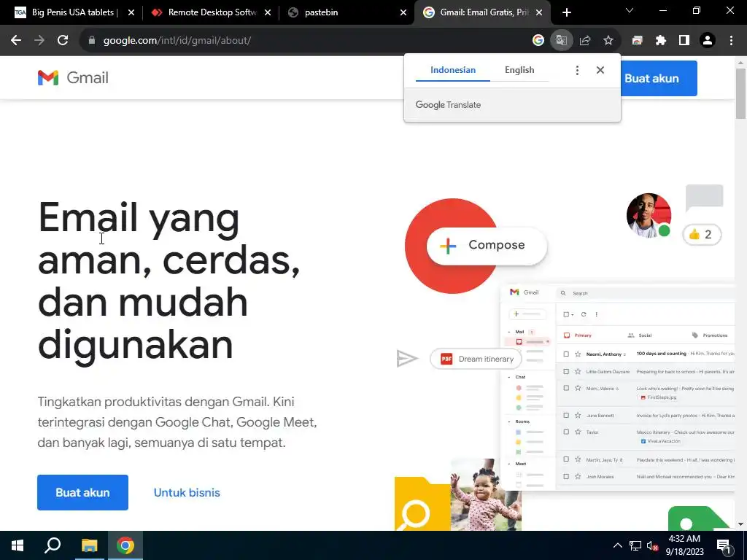Close the Big Penis USA tablets tab
Image resolution: width=747 pixels, height=560 pixels.
pos(131,12)
